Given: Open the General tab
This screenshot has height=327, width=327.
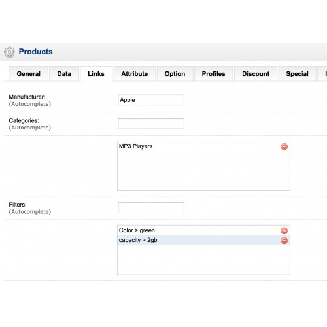Looking at the screenshot, I should click(x=29, y=74).
